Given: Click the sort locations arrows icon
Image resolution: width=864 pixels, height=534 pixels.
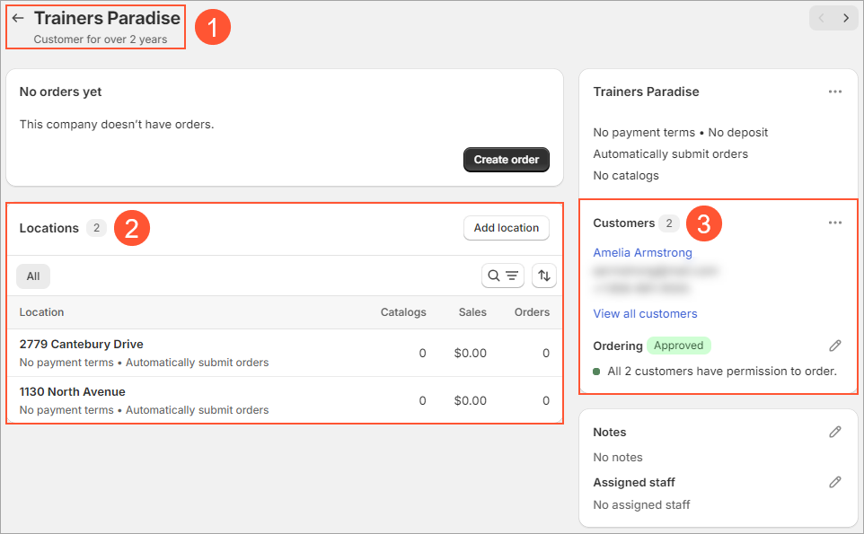Looking at the screenshot, I should point(543,276).
